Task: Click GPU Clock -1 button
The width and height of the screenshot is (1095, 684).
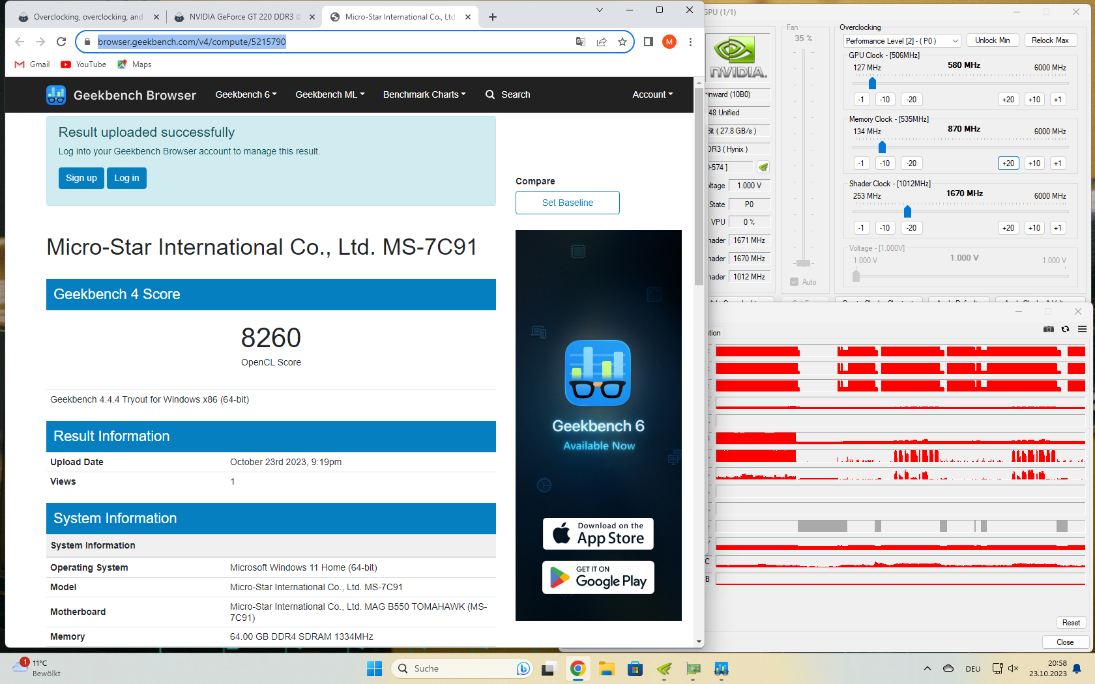Action: click(861, 100)
